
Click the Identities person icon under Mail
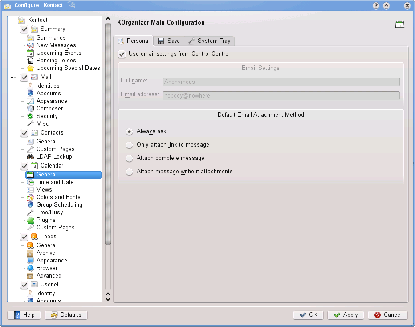click(x=30, y=86)
